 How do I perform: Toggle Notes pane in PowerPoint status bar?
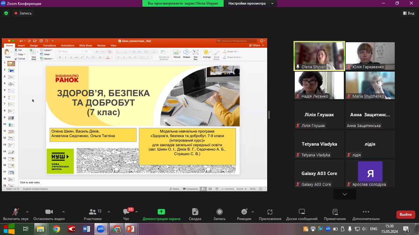point(174,189)
